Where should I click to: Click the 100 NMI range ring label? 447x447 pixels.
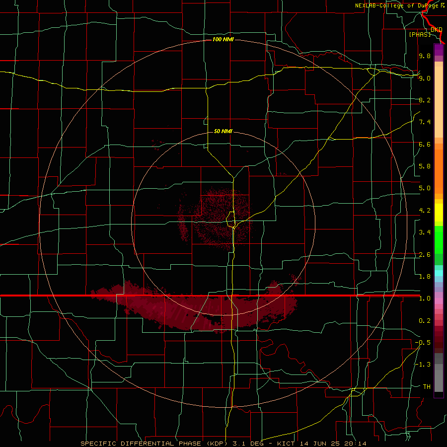pyautogui.click(x=223, y=39)
